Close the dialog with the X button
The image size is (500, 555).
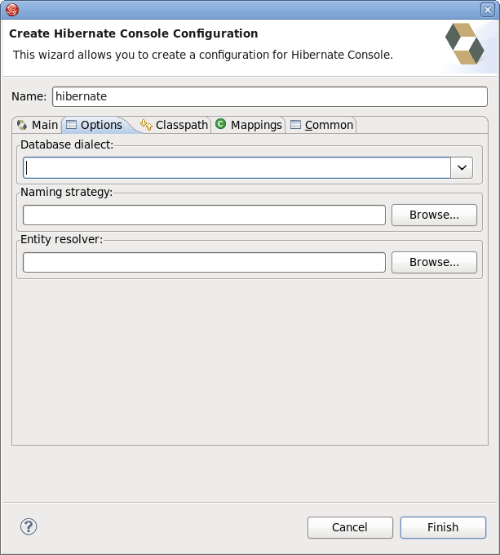[x=488, y=9]
